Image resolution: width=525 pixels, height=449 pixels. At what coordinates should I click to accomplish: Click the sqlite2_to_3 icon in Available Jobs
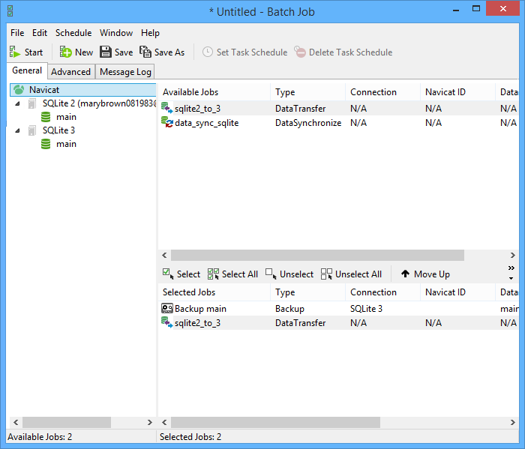[x=166, y=108]
